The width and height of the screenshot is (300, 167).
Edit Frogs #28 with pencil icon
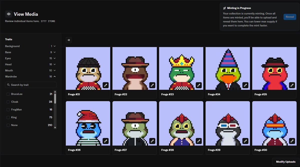tap(199, 141)
